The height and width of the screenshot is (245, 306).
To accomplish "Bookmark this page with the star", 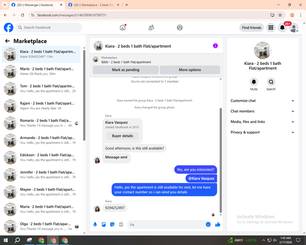I will 280,15.
